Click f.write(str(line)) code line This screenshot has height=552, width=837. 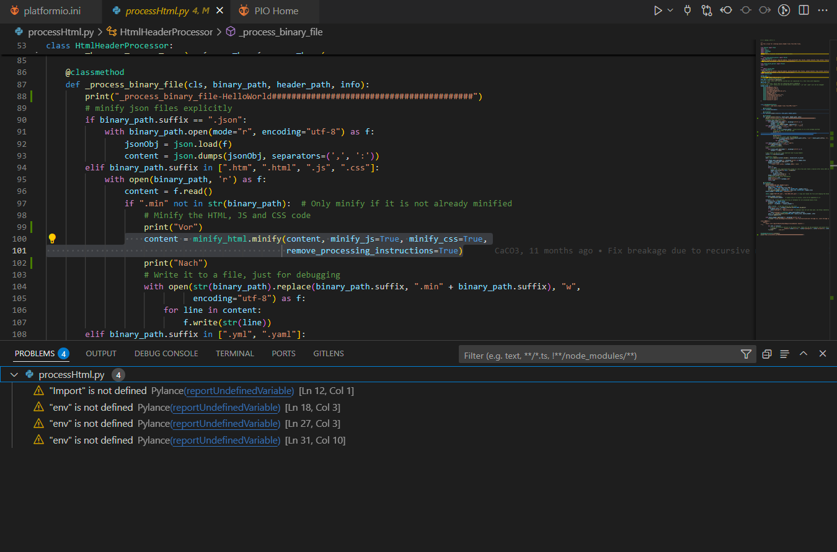pos(228,323)
